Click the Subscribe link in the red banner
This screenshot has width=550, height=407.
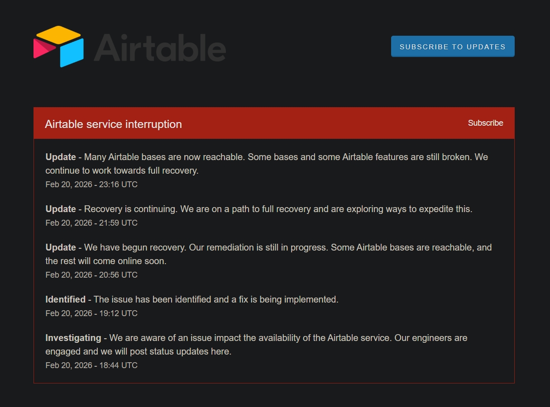click(x=485, y=123)
